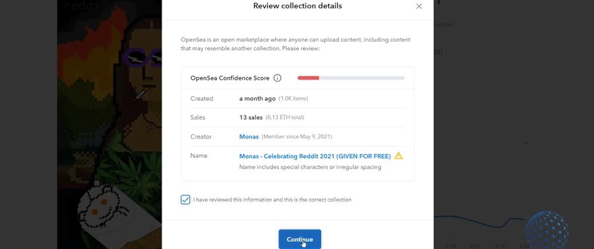
Task: Click the Confidence Score info icon
Action: coord(277,78)
